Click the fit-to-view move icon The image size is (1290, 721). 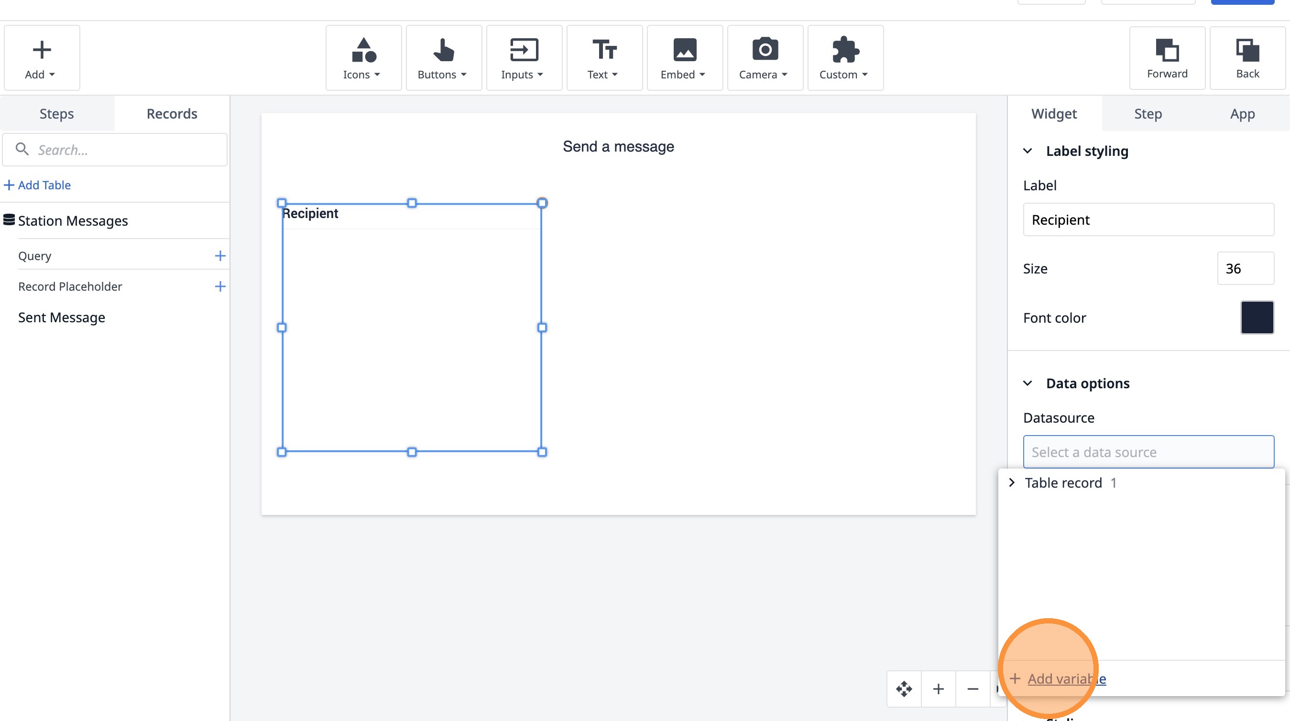[904, 689]
